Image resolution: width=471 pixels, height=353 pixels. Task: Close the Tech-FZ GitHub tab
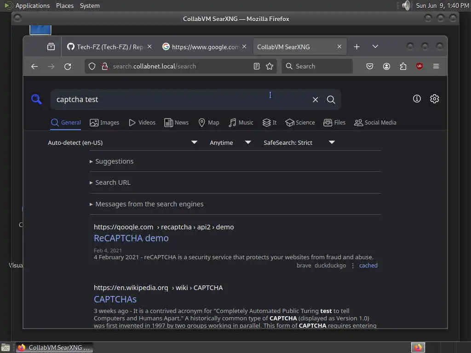[149, 46]
